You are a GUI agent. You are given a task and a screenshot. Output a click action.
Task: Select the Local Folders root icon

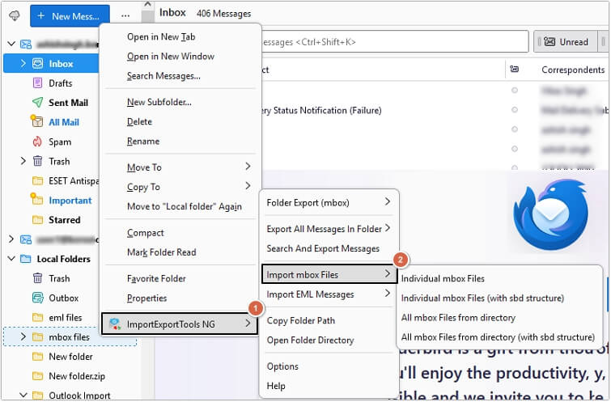(x=26, y=259)
